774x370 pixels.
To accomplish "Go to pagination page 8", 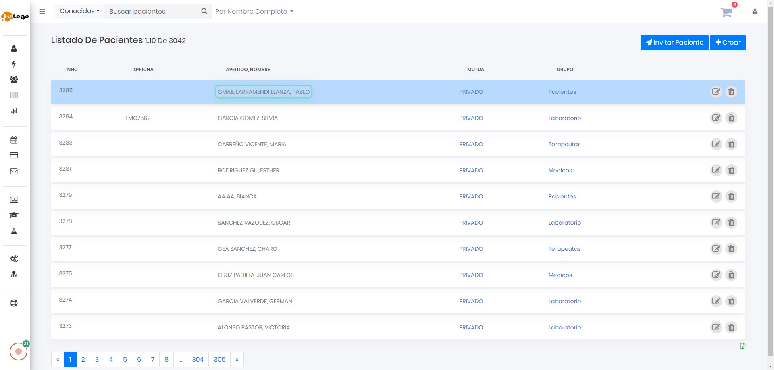I will [x=166, y=360].
